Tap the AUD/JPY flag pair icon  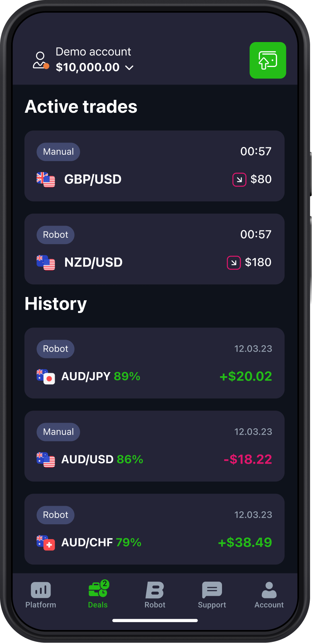[46, 377]
